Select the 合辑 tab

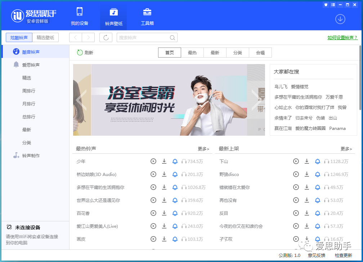260,53
